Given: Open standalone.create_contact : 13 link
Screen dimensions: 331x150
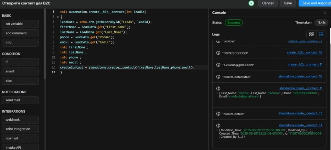Looking at the screenshot, I should point(301,113).
